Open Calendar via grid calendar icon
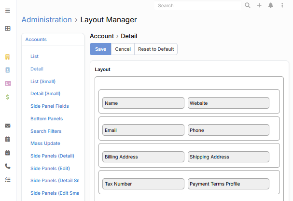This screenshot has height=201, width=293. pyautogui.click(x=8, y=139)
